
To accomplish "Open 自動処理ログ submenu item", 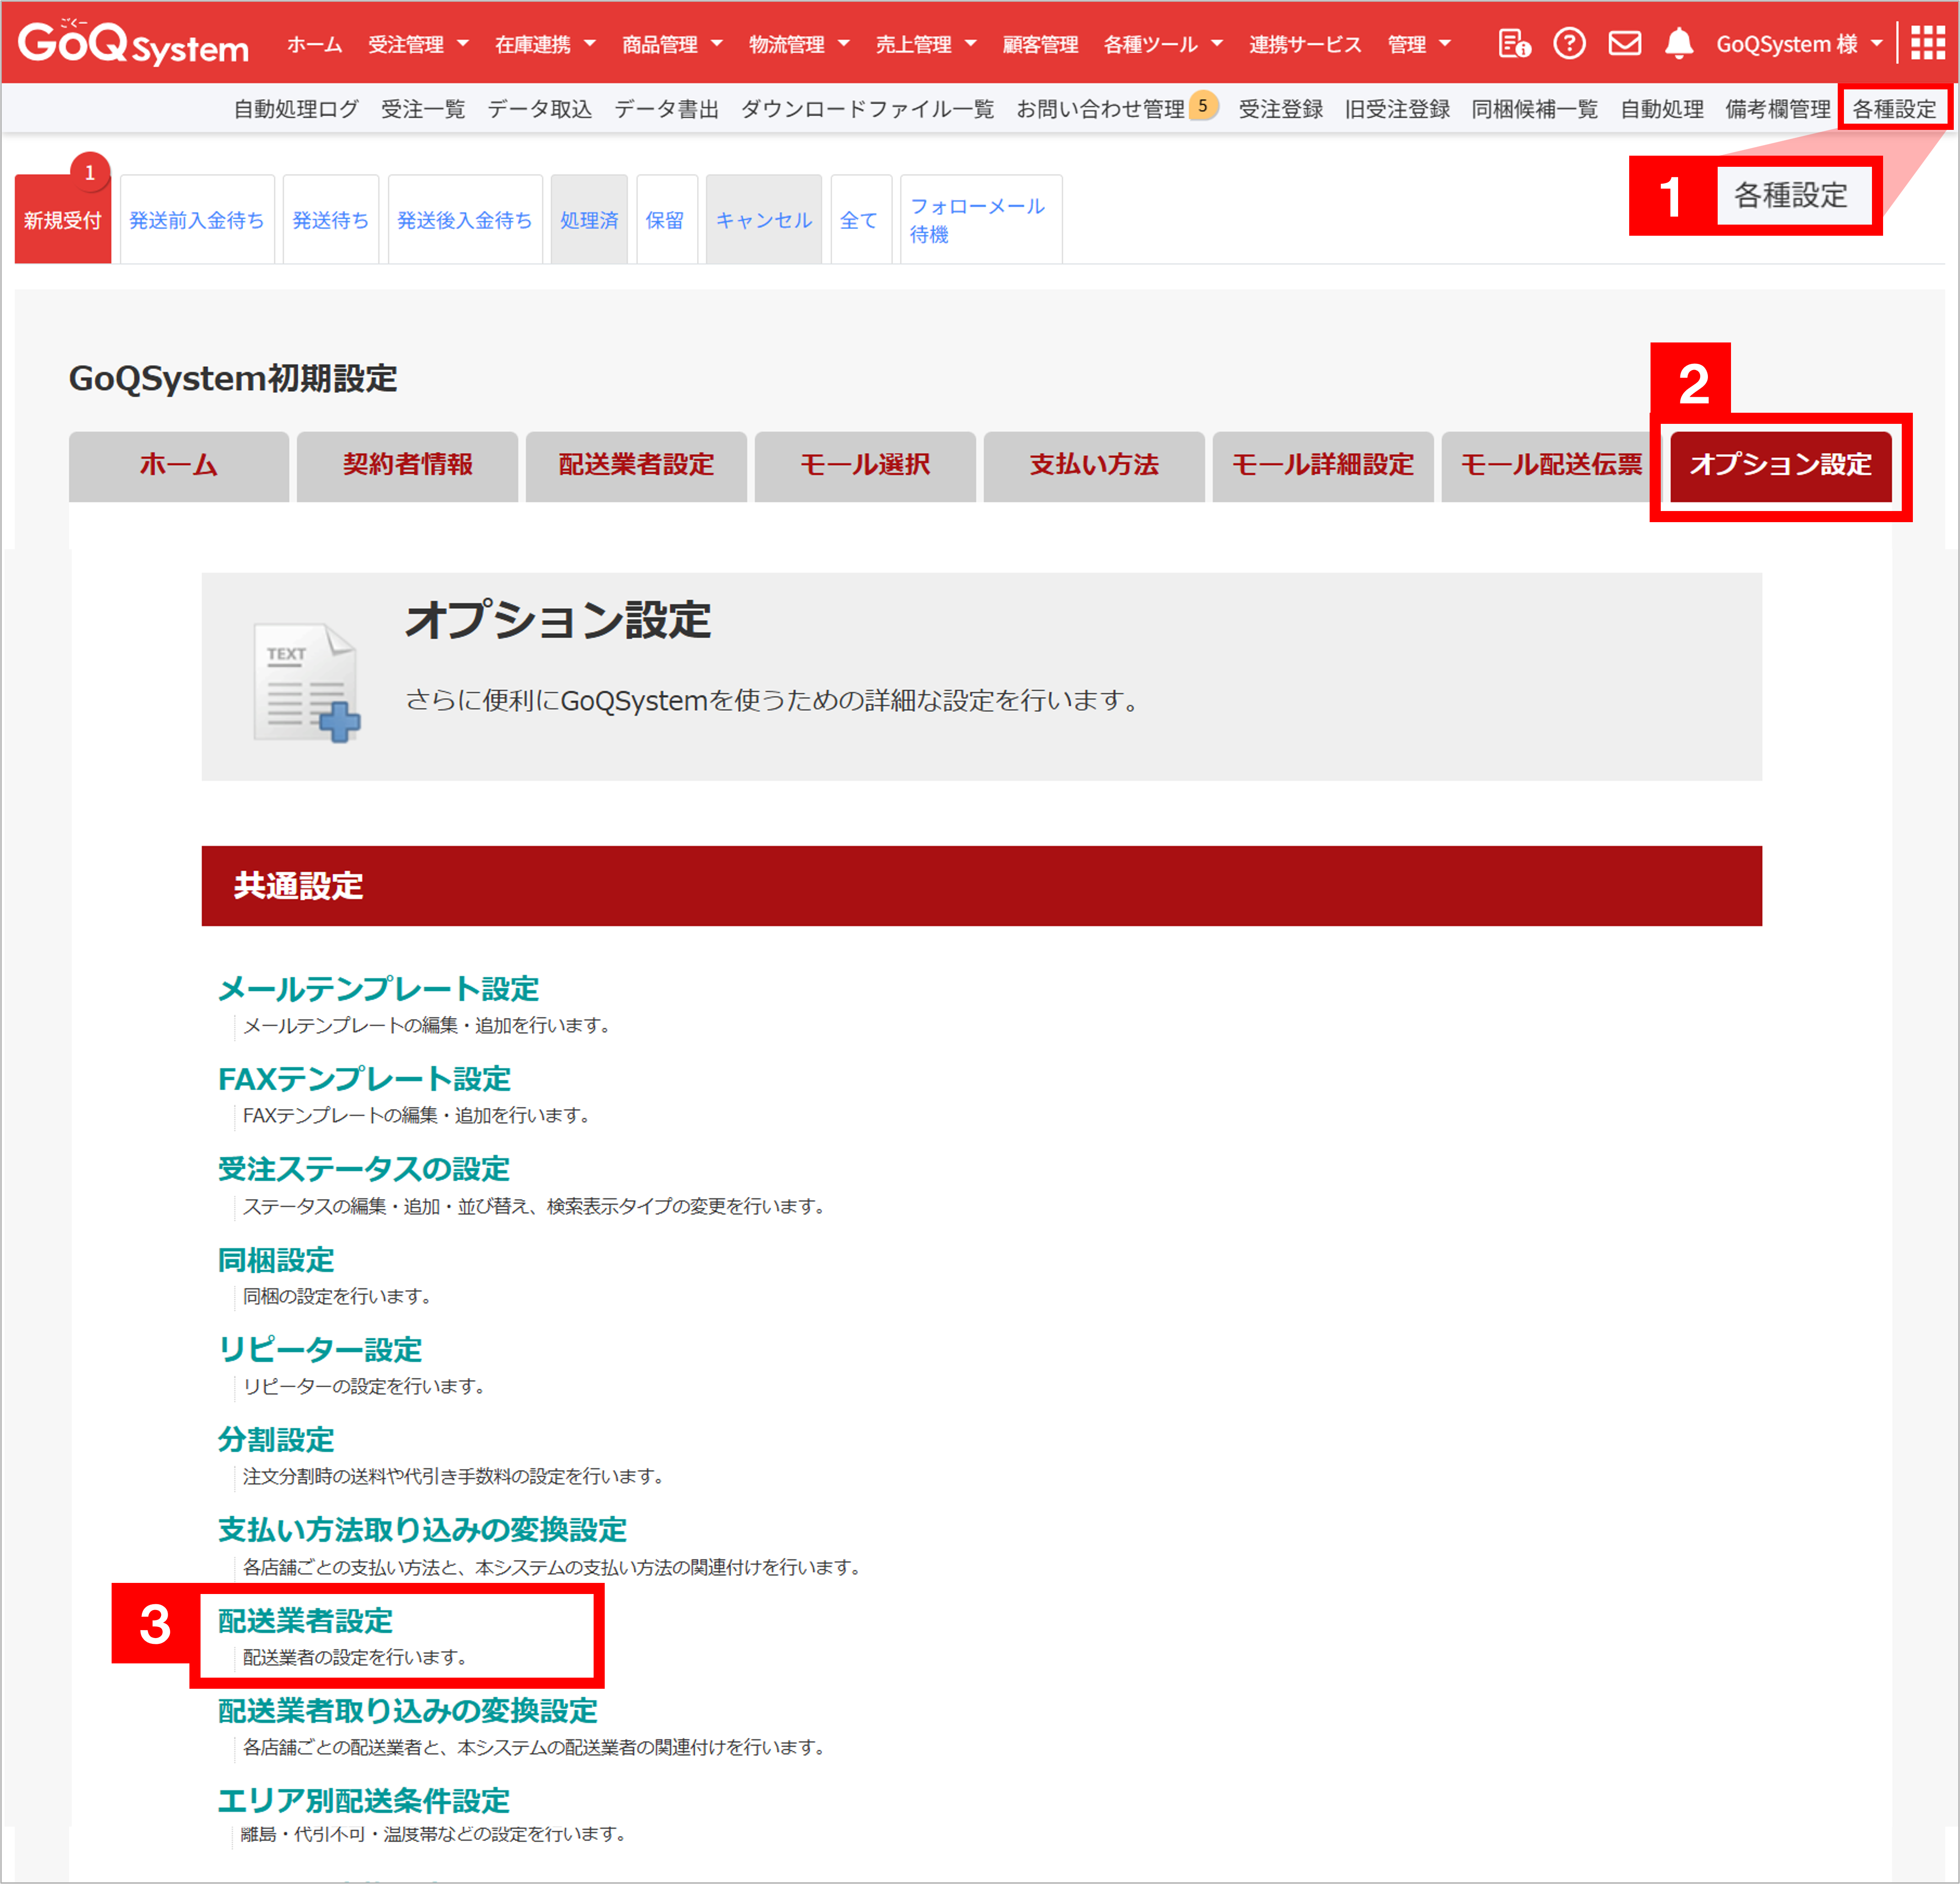I will coord(296,109).
